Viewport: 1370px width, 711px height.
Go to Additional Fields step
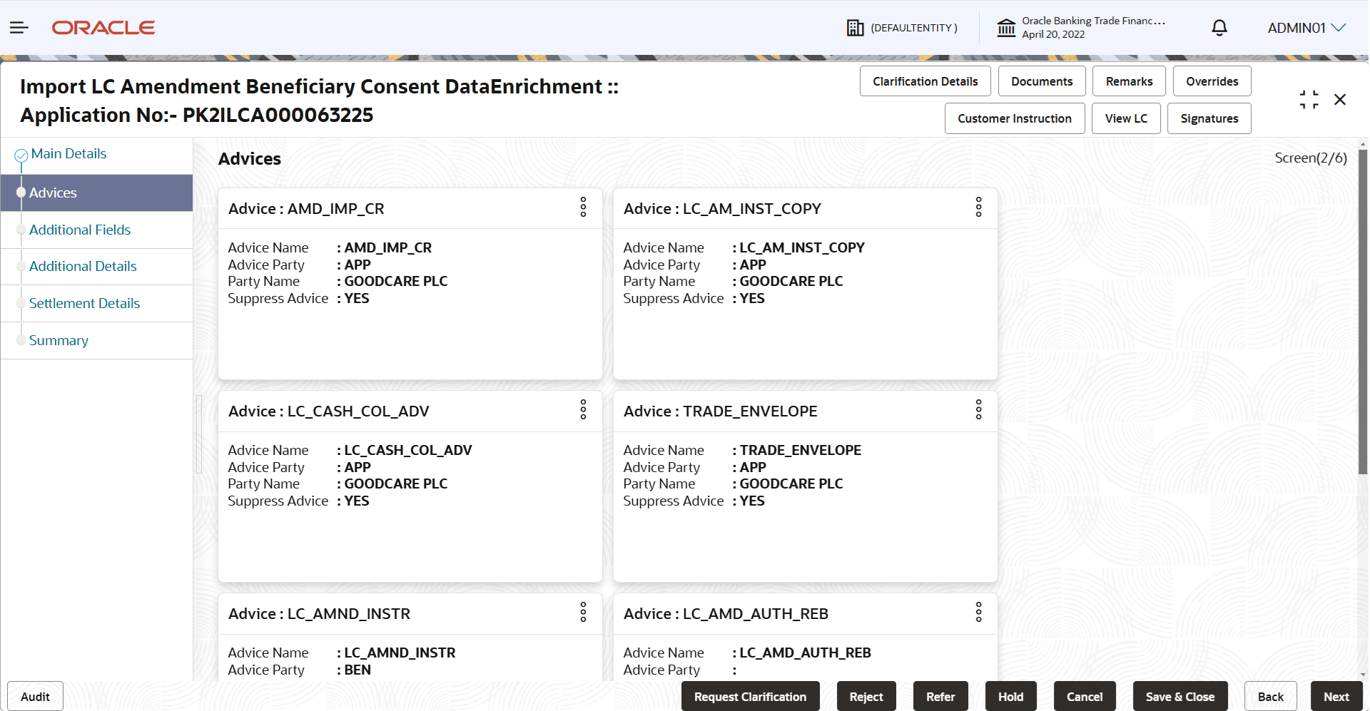(x=80, y=230)
